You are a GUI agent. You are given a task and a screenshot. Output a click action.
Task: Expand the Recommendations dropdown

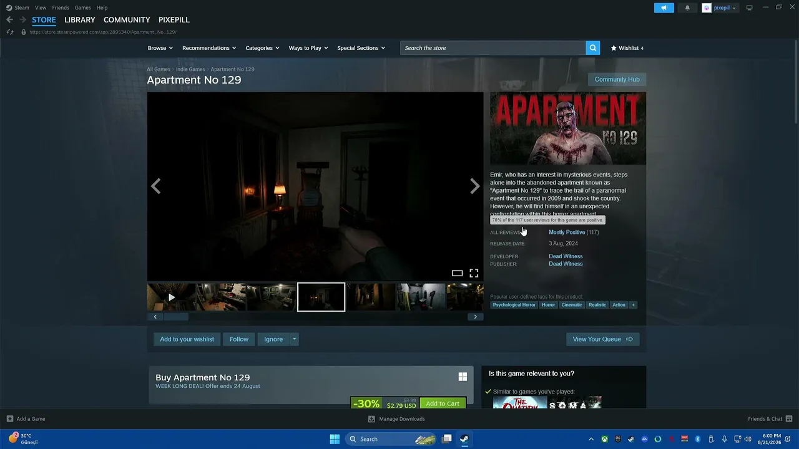[x=209, y=48]
